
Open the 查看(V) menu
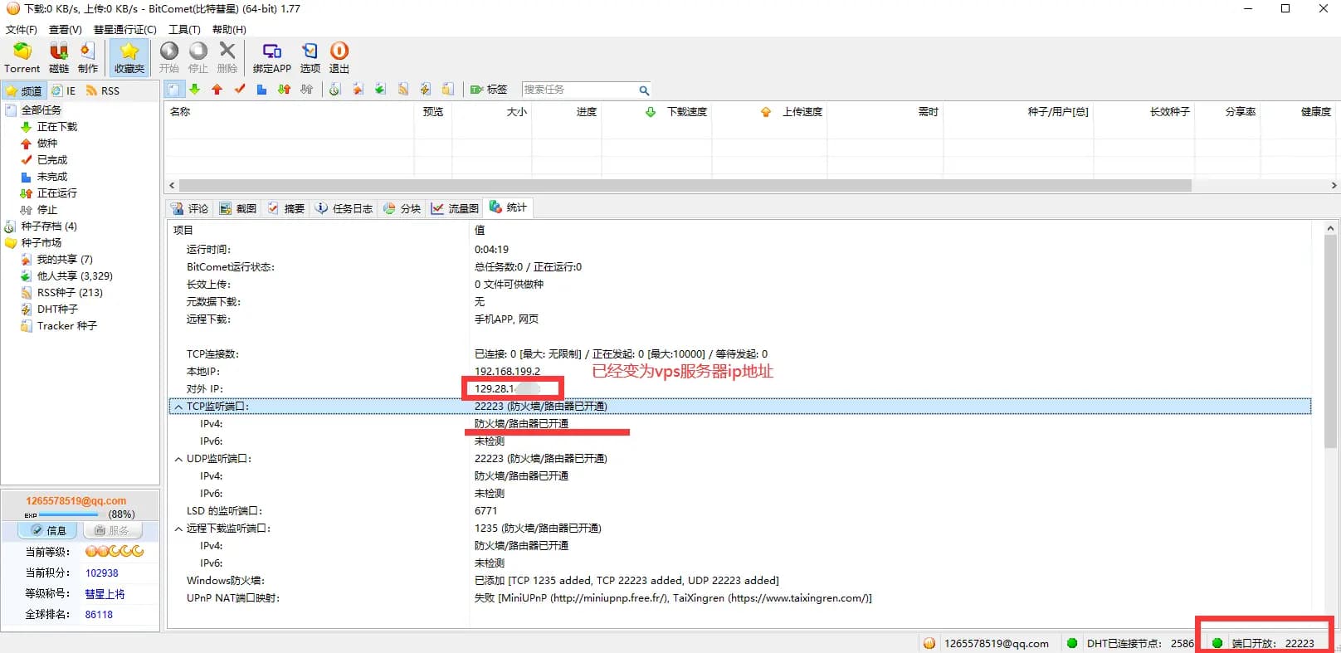tap(66, 29)
